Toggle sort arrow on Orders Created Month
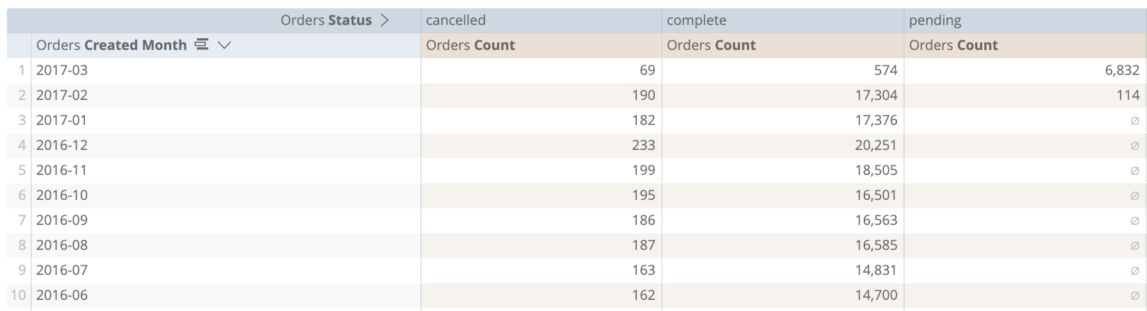The height and width of the screenshot is (311, 1147). [x=223, y=45]
